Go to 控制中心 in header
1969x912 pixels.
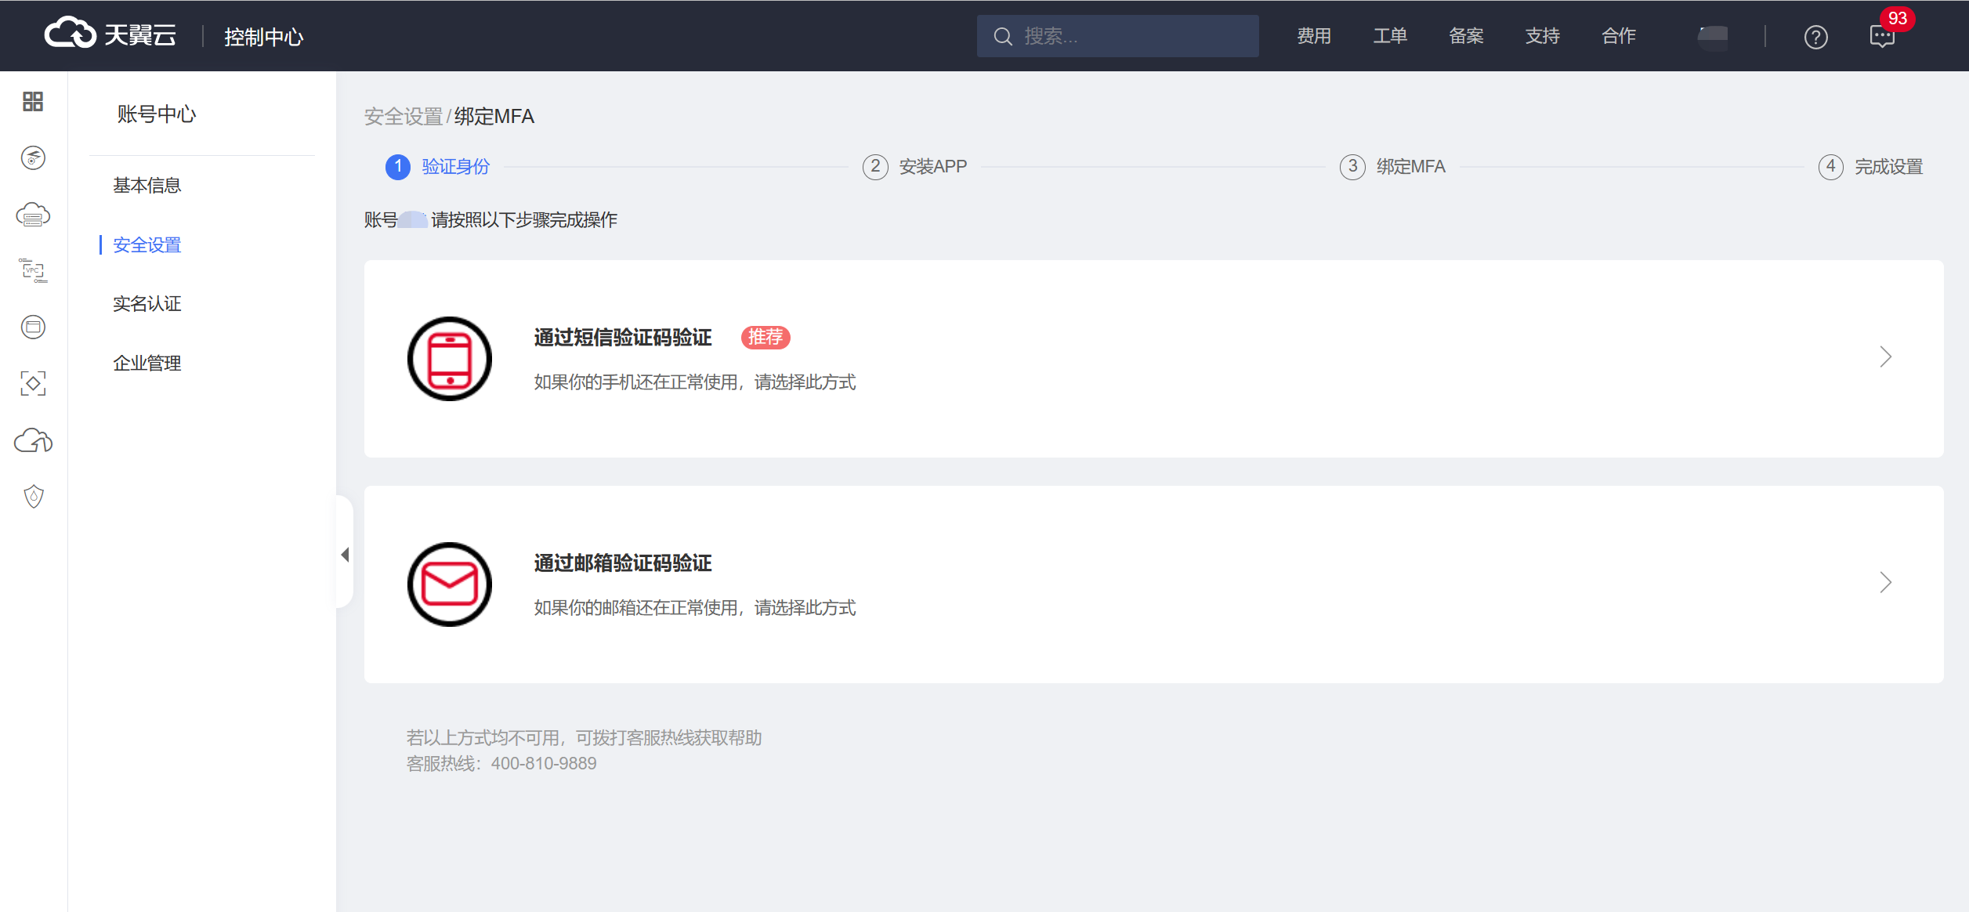[263, 37]
